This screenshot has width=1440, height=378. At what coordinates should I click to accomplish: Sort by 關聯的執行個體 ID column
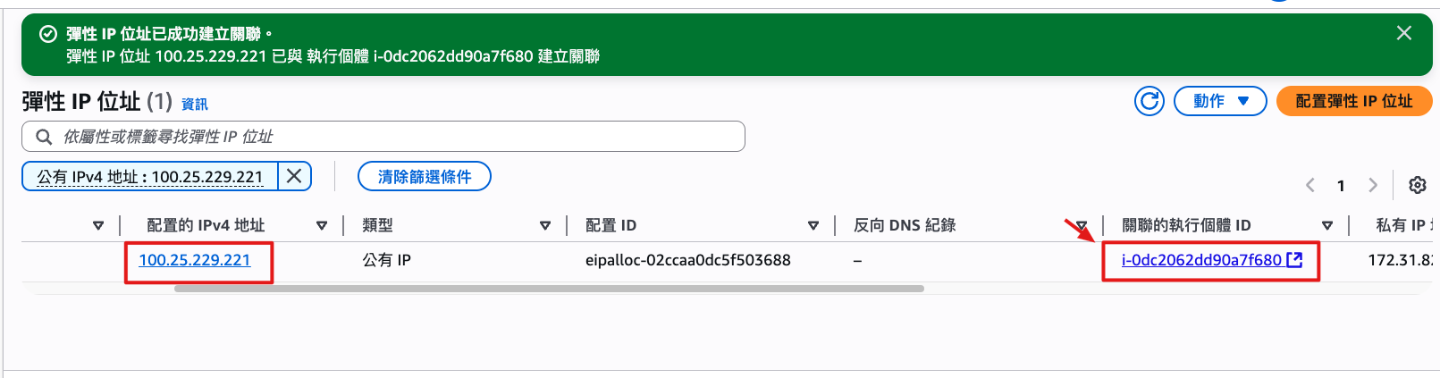click(x=1327, y=226)
